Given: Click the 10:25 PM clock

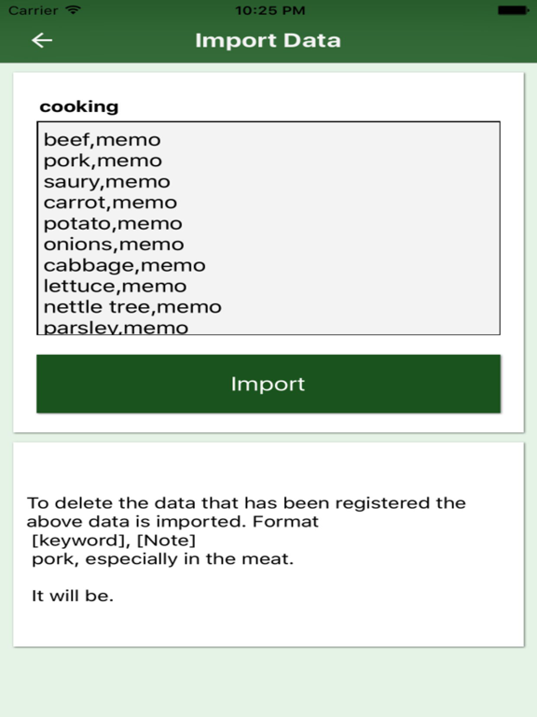Looking at the screenshot, I should click(269, 10).
